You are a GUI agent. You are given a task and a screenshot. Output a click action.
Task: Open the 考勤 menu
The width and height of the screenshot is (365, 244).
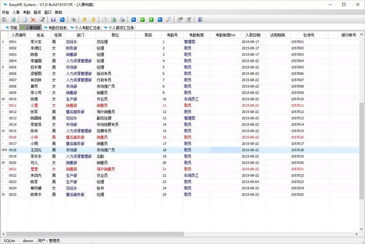point(27,12)
